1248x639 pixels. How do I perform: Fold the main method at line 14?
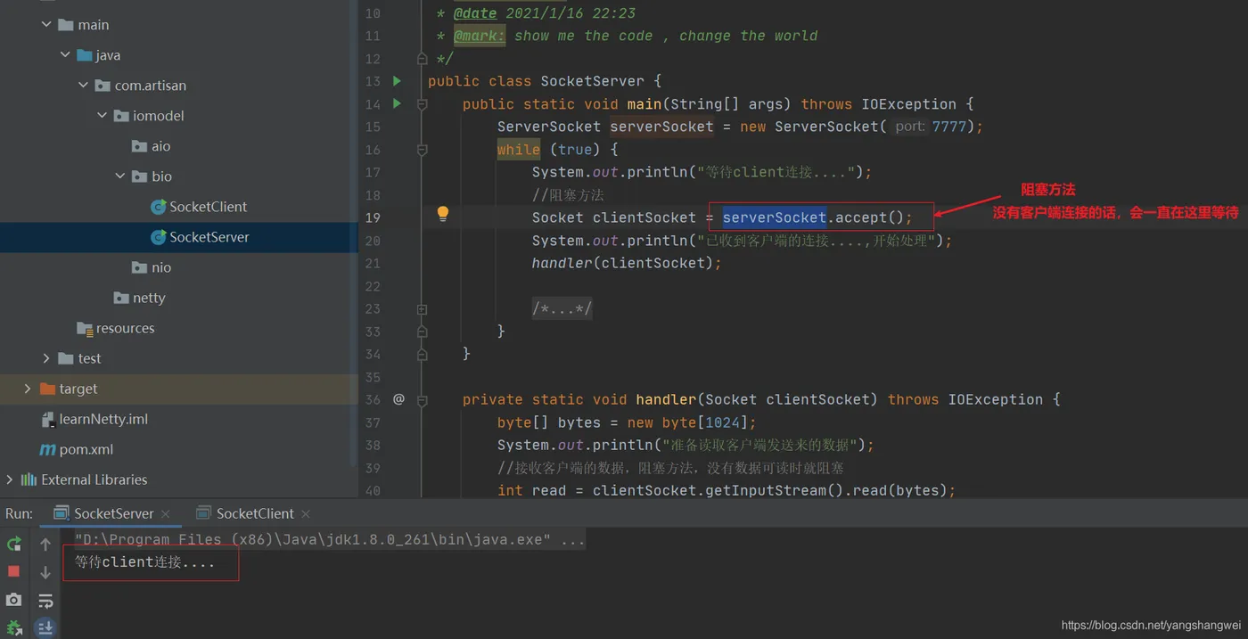click(423, 104)
